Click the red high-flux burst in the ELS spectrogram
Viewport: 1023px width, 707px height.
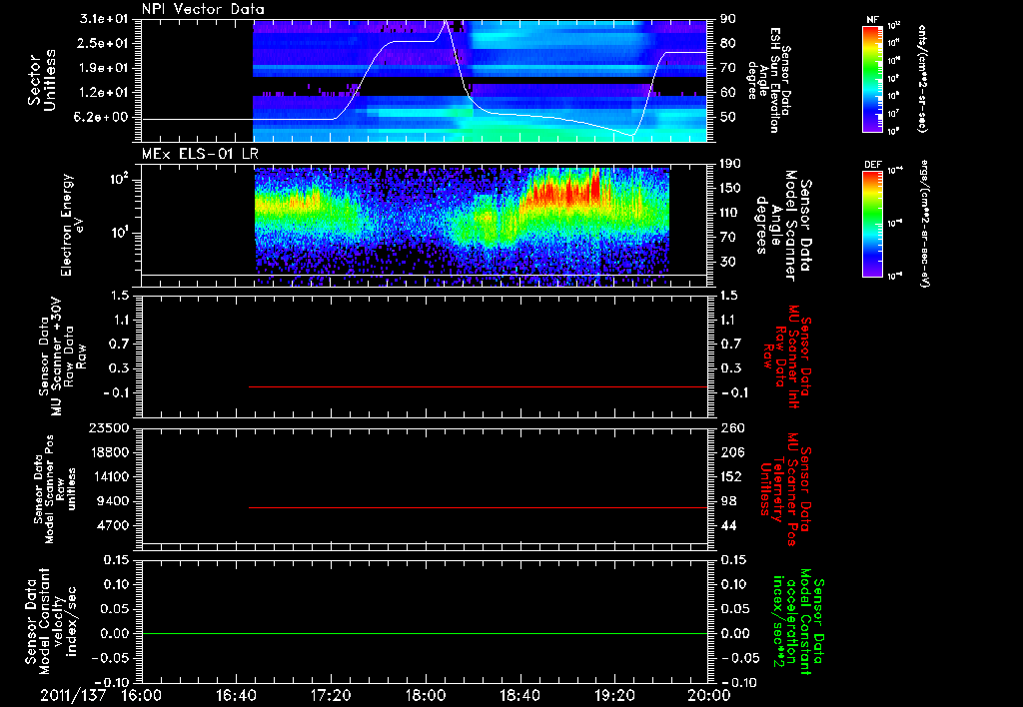point(566,191)
